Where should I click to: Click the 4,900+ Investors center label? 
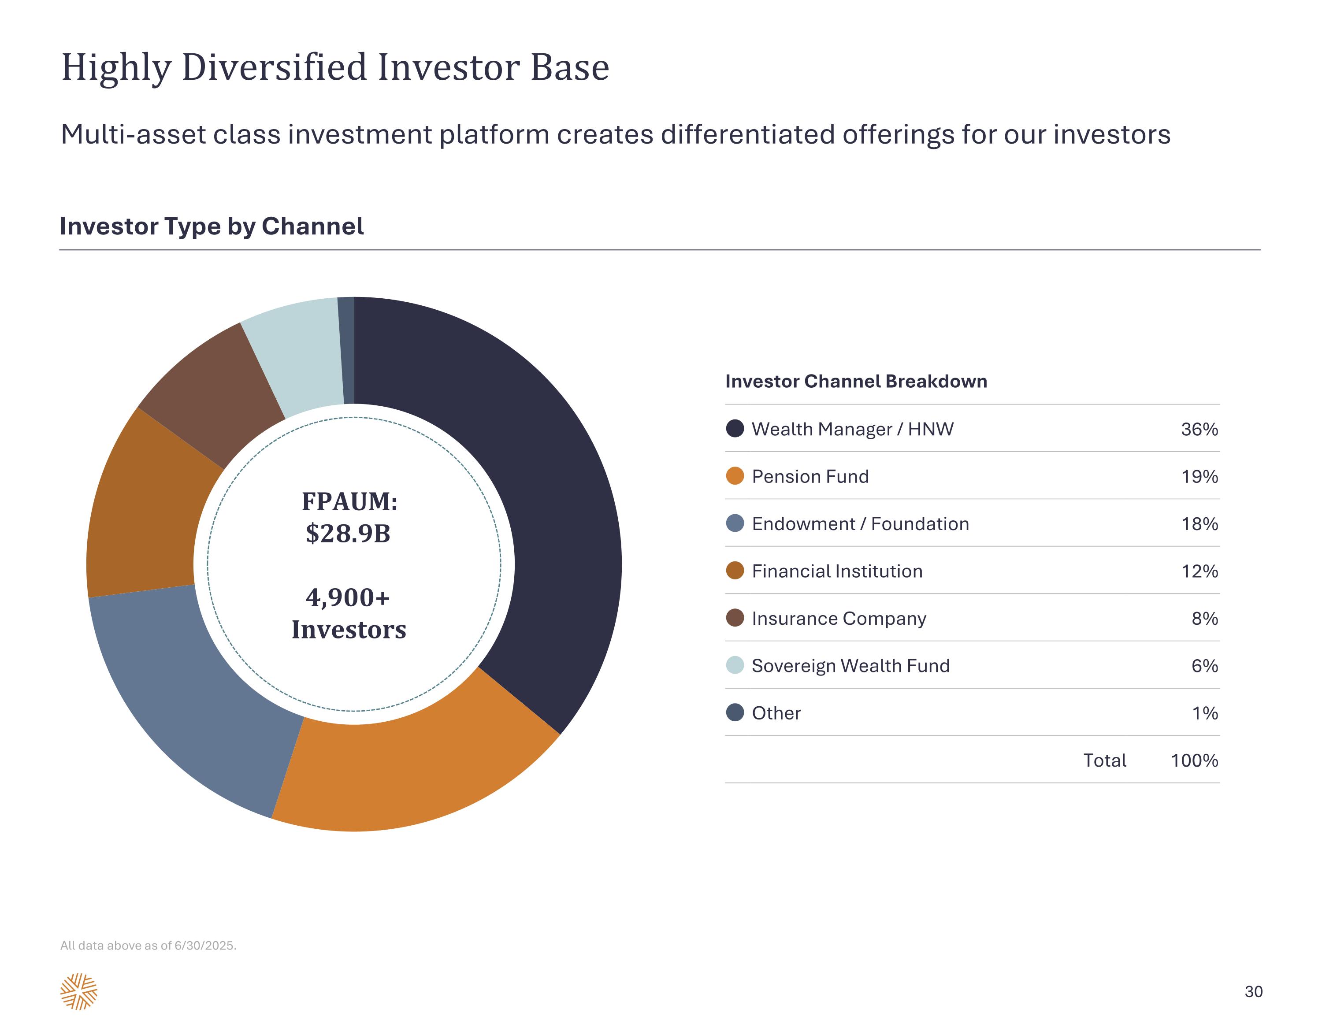tap(349, 613)
